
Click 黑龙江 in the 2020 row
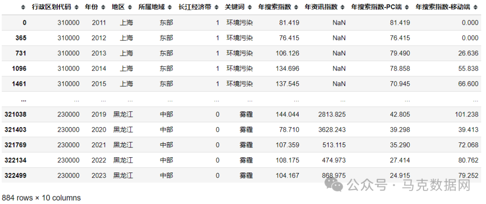point(123,130)
